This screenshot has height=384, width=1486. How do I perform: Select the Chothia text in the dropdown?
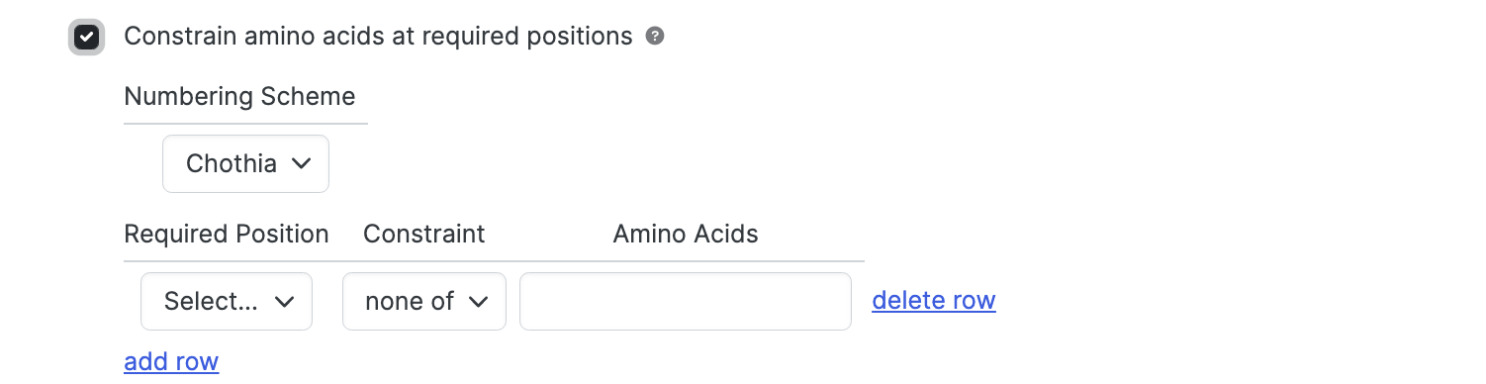pos(232,163)
